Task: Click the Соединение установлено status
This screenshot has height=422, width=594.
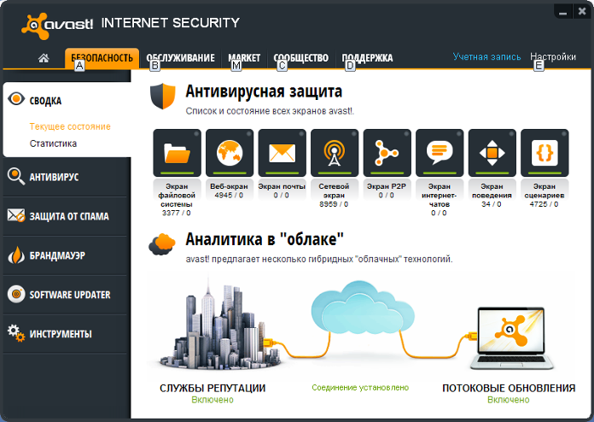Action: tap(360, 388)
